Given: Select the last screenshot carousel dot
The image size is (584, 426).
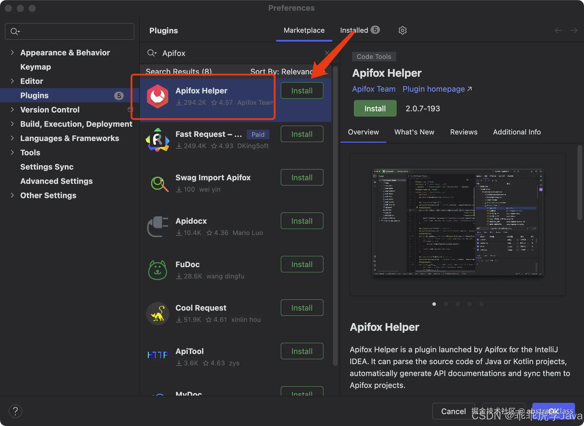Looking at the screenshot, I should [x=481, y=304].
